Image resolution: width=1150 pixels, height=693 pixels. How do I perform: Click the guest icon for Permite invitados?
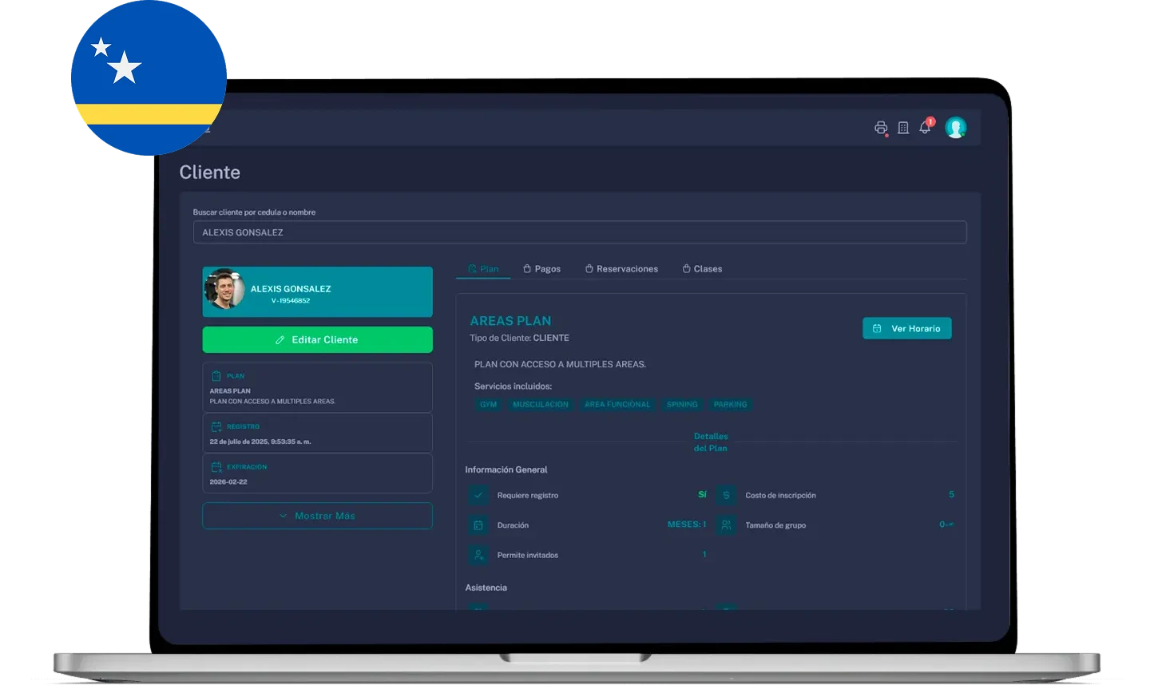click(478, 555)
